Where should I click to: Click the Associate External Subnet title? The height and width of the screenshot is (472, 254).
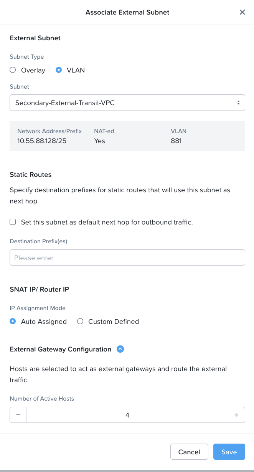(127, 12)
